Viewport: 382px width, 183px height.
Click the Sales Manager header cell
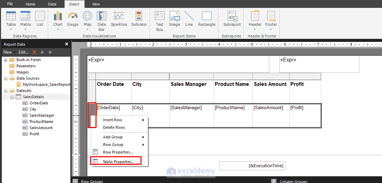(192, 91)
